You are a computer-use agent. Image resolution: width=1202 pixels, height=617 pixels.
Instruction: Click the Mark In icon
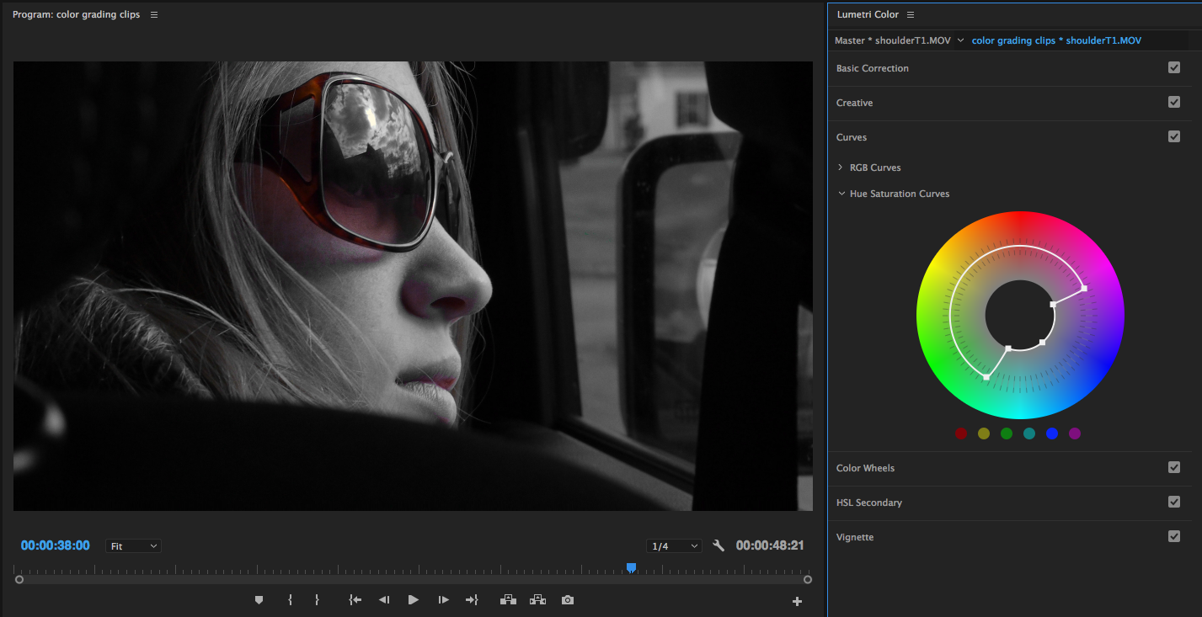click(x=291, y=599)
